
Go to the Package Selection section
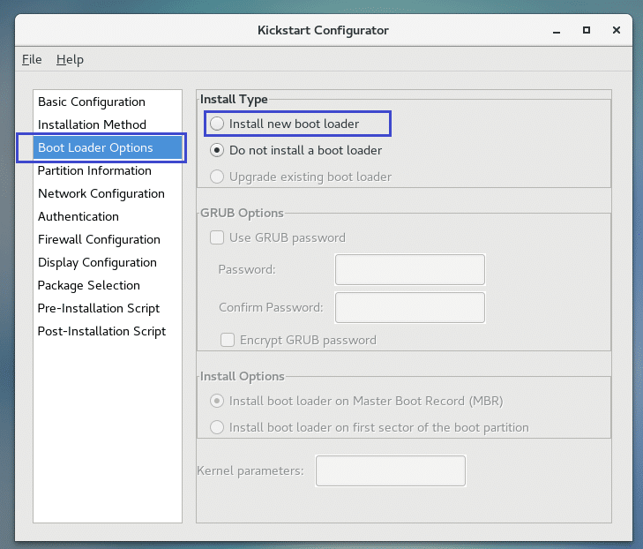(89, 285)
